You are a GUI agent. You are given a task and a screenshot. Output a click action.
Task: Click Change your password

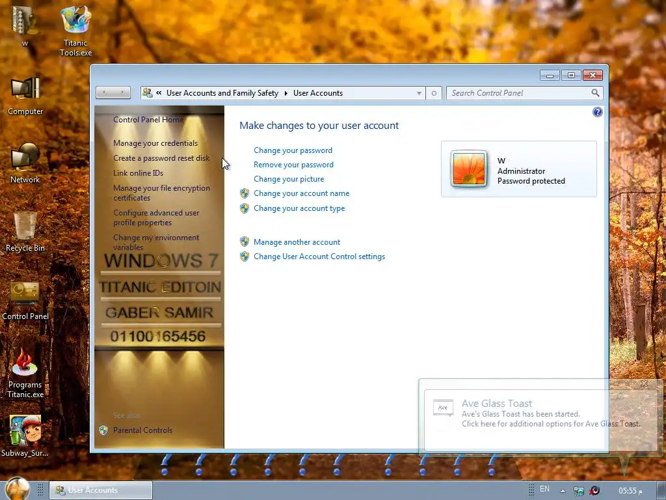[293, 150]
